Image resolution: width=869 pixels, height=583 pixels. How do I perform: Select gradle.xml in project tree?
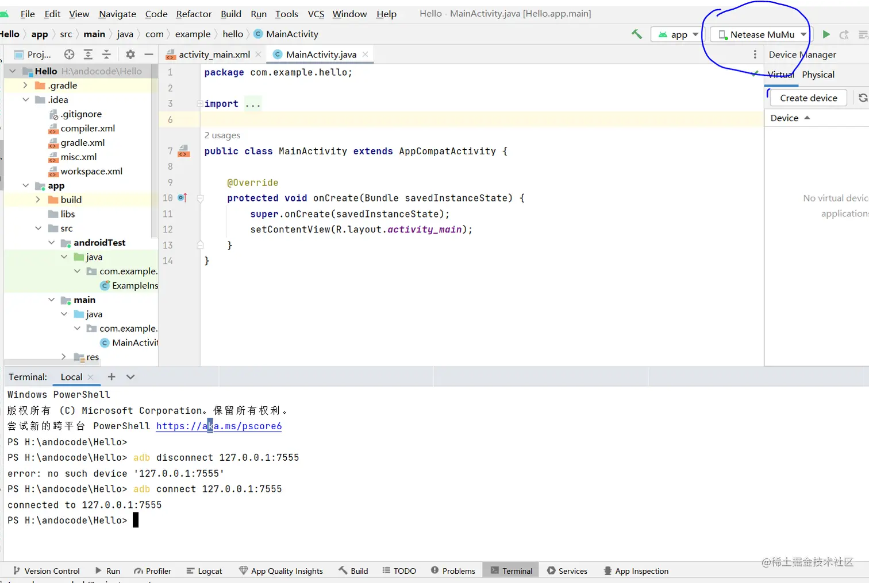tap(76, 142)
